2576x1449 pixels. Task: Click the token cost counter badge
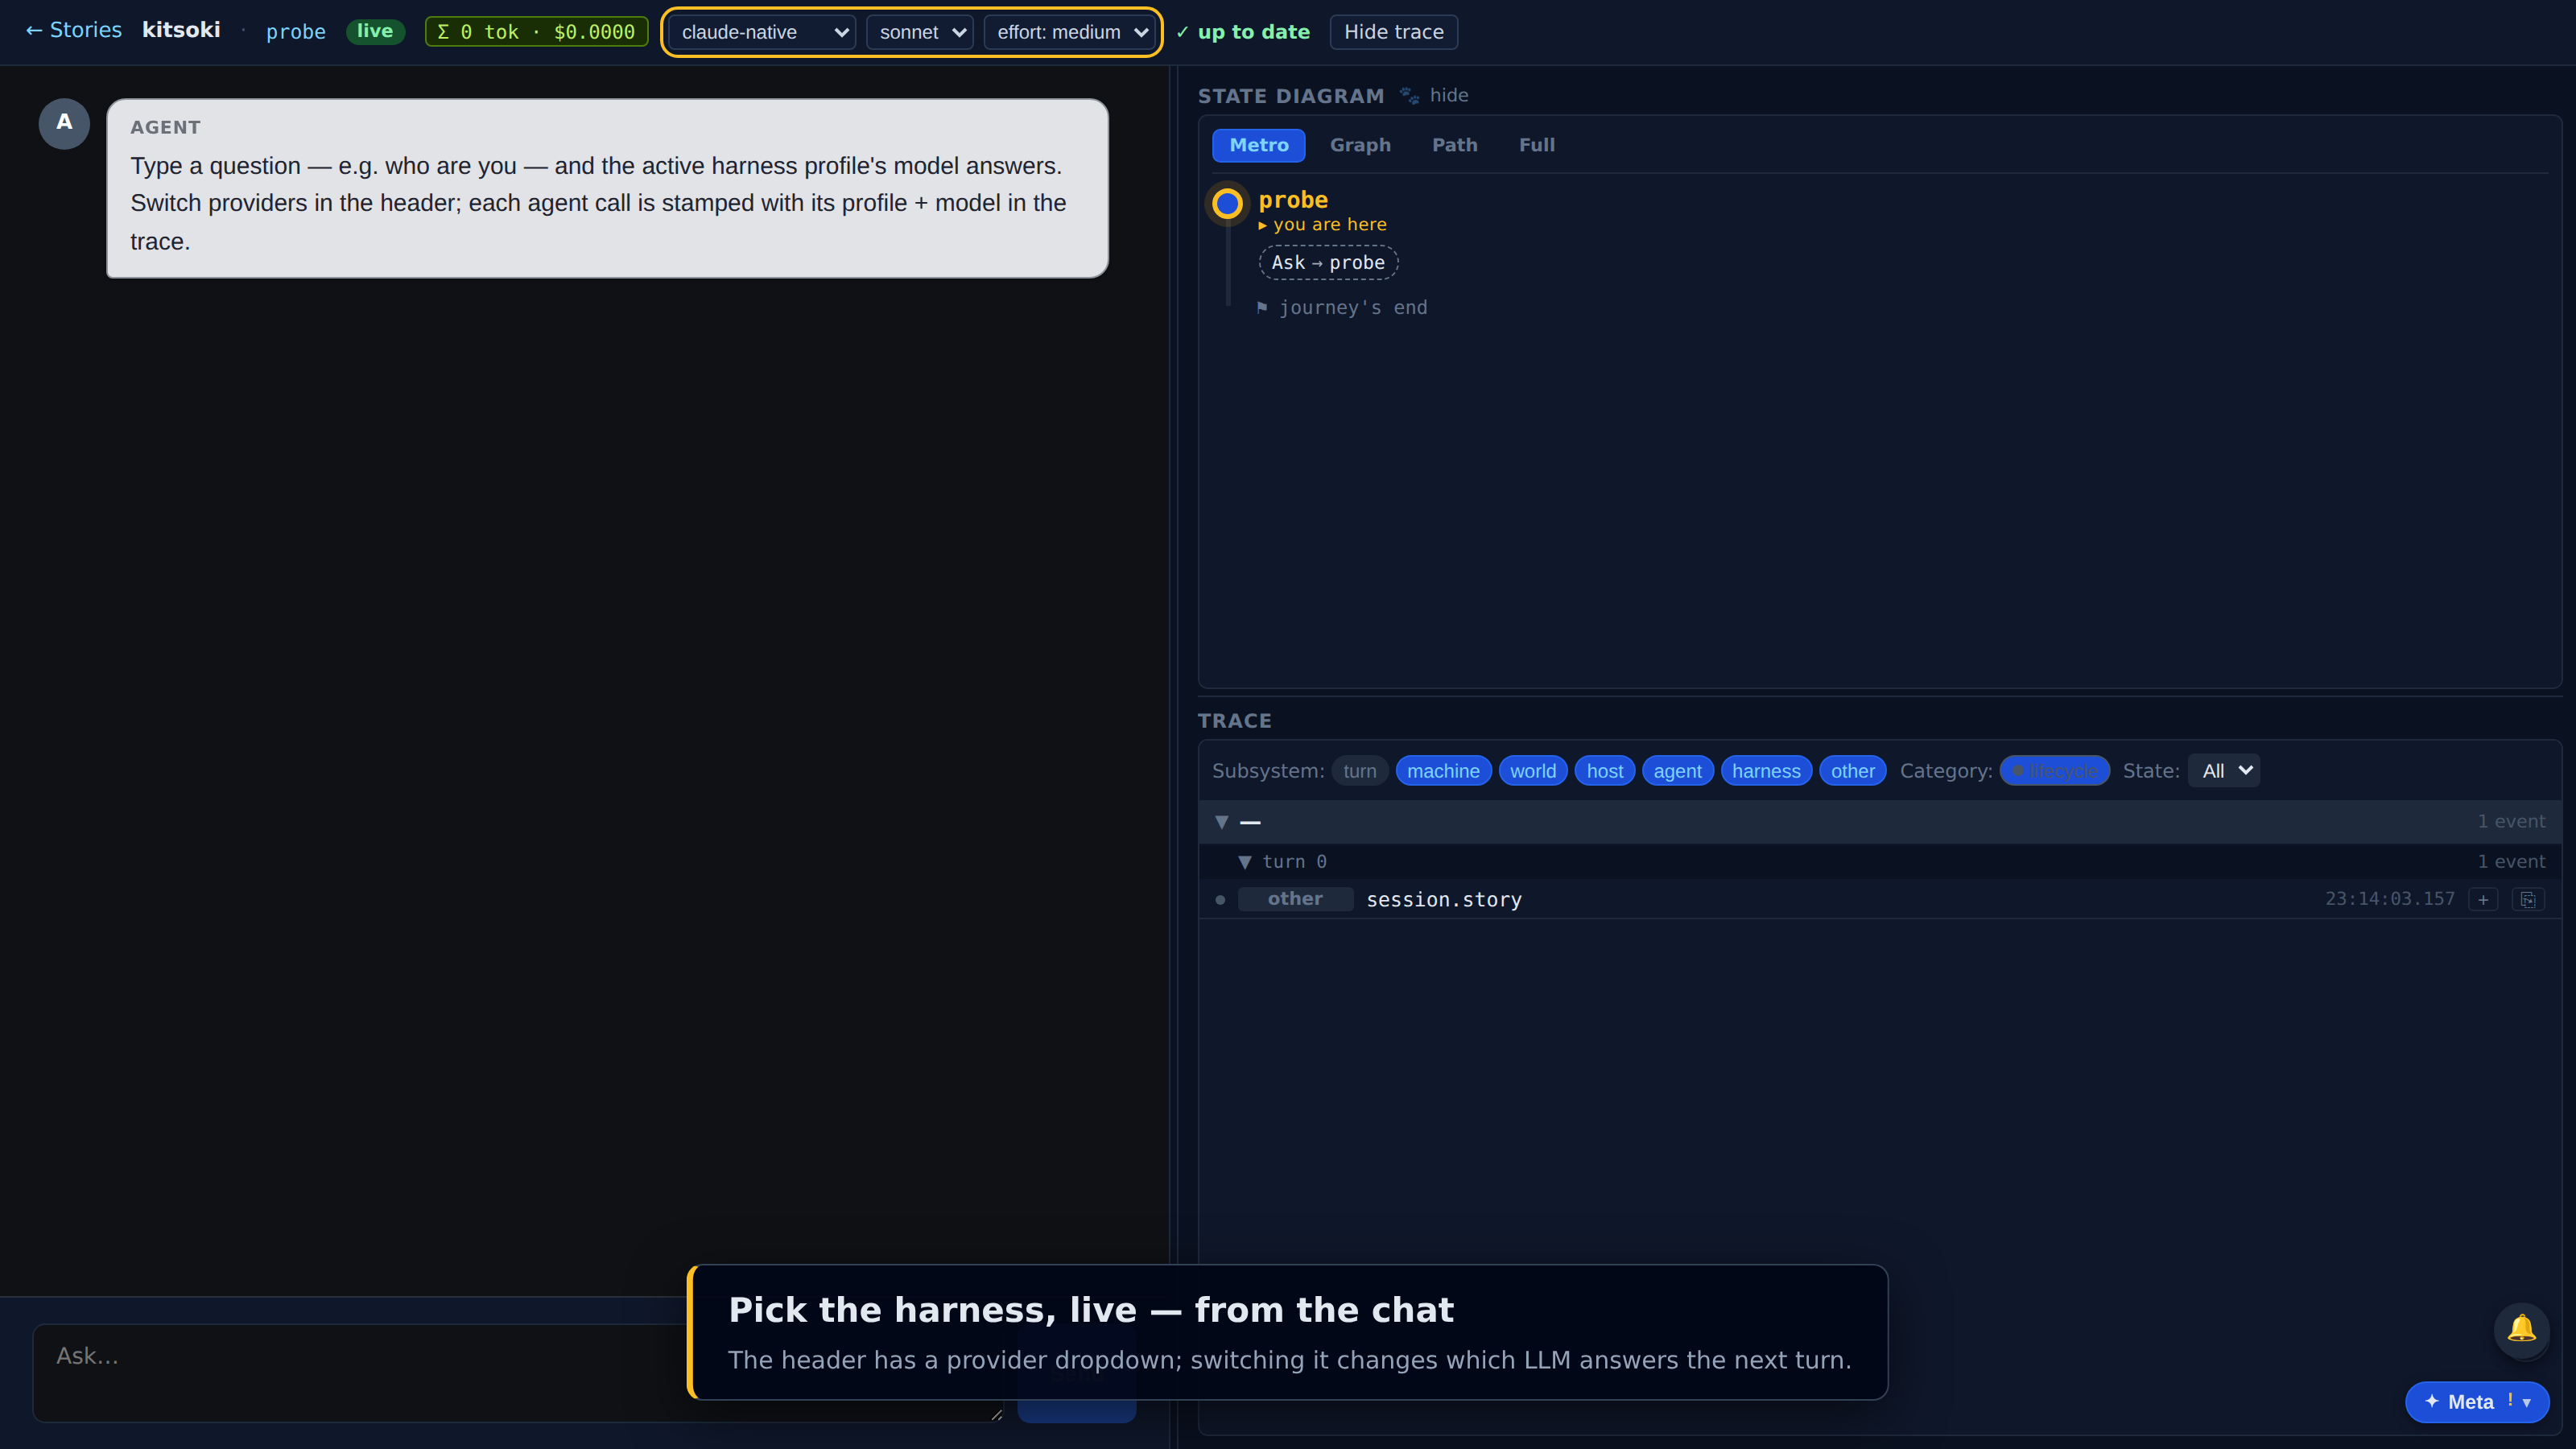point(536,32)
